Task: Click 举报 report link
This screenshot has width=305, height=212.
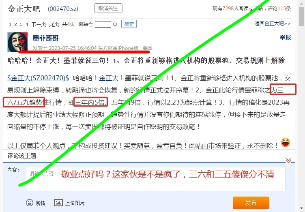Action: click(x=286, y=37)
